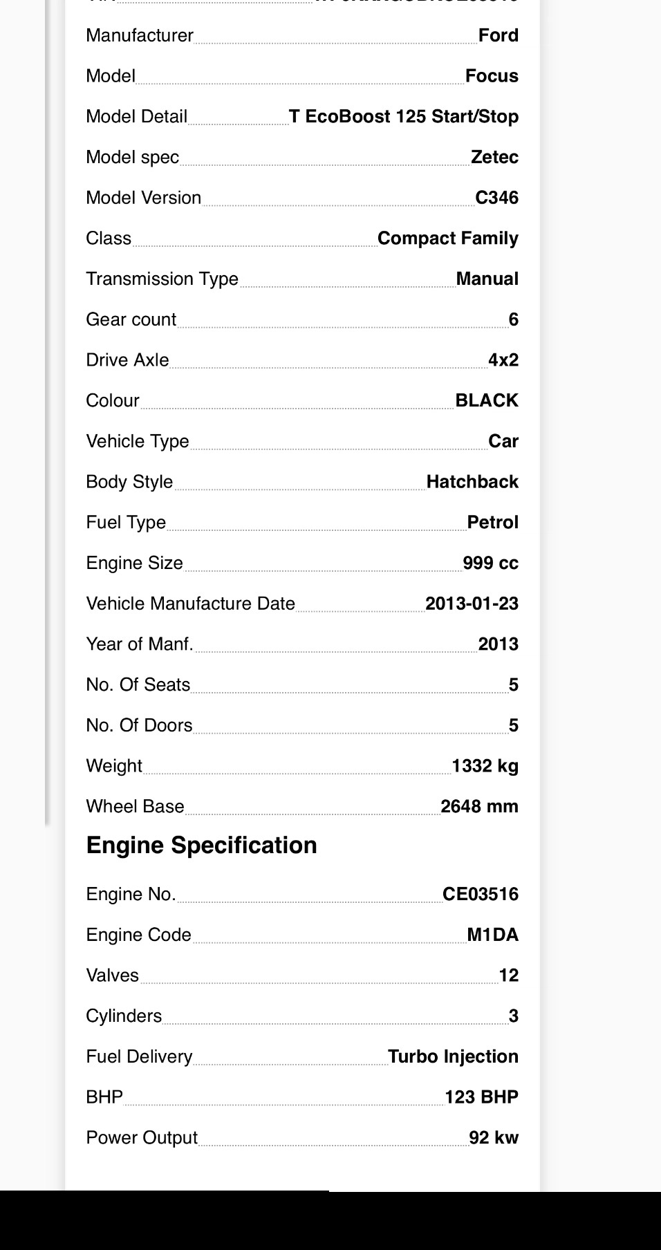Select the C346 model version

pyautogui.click(x=496, y=198)
